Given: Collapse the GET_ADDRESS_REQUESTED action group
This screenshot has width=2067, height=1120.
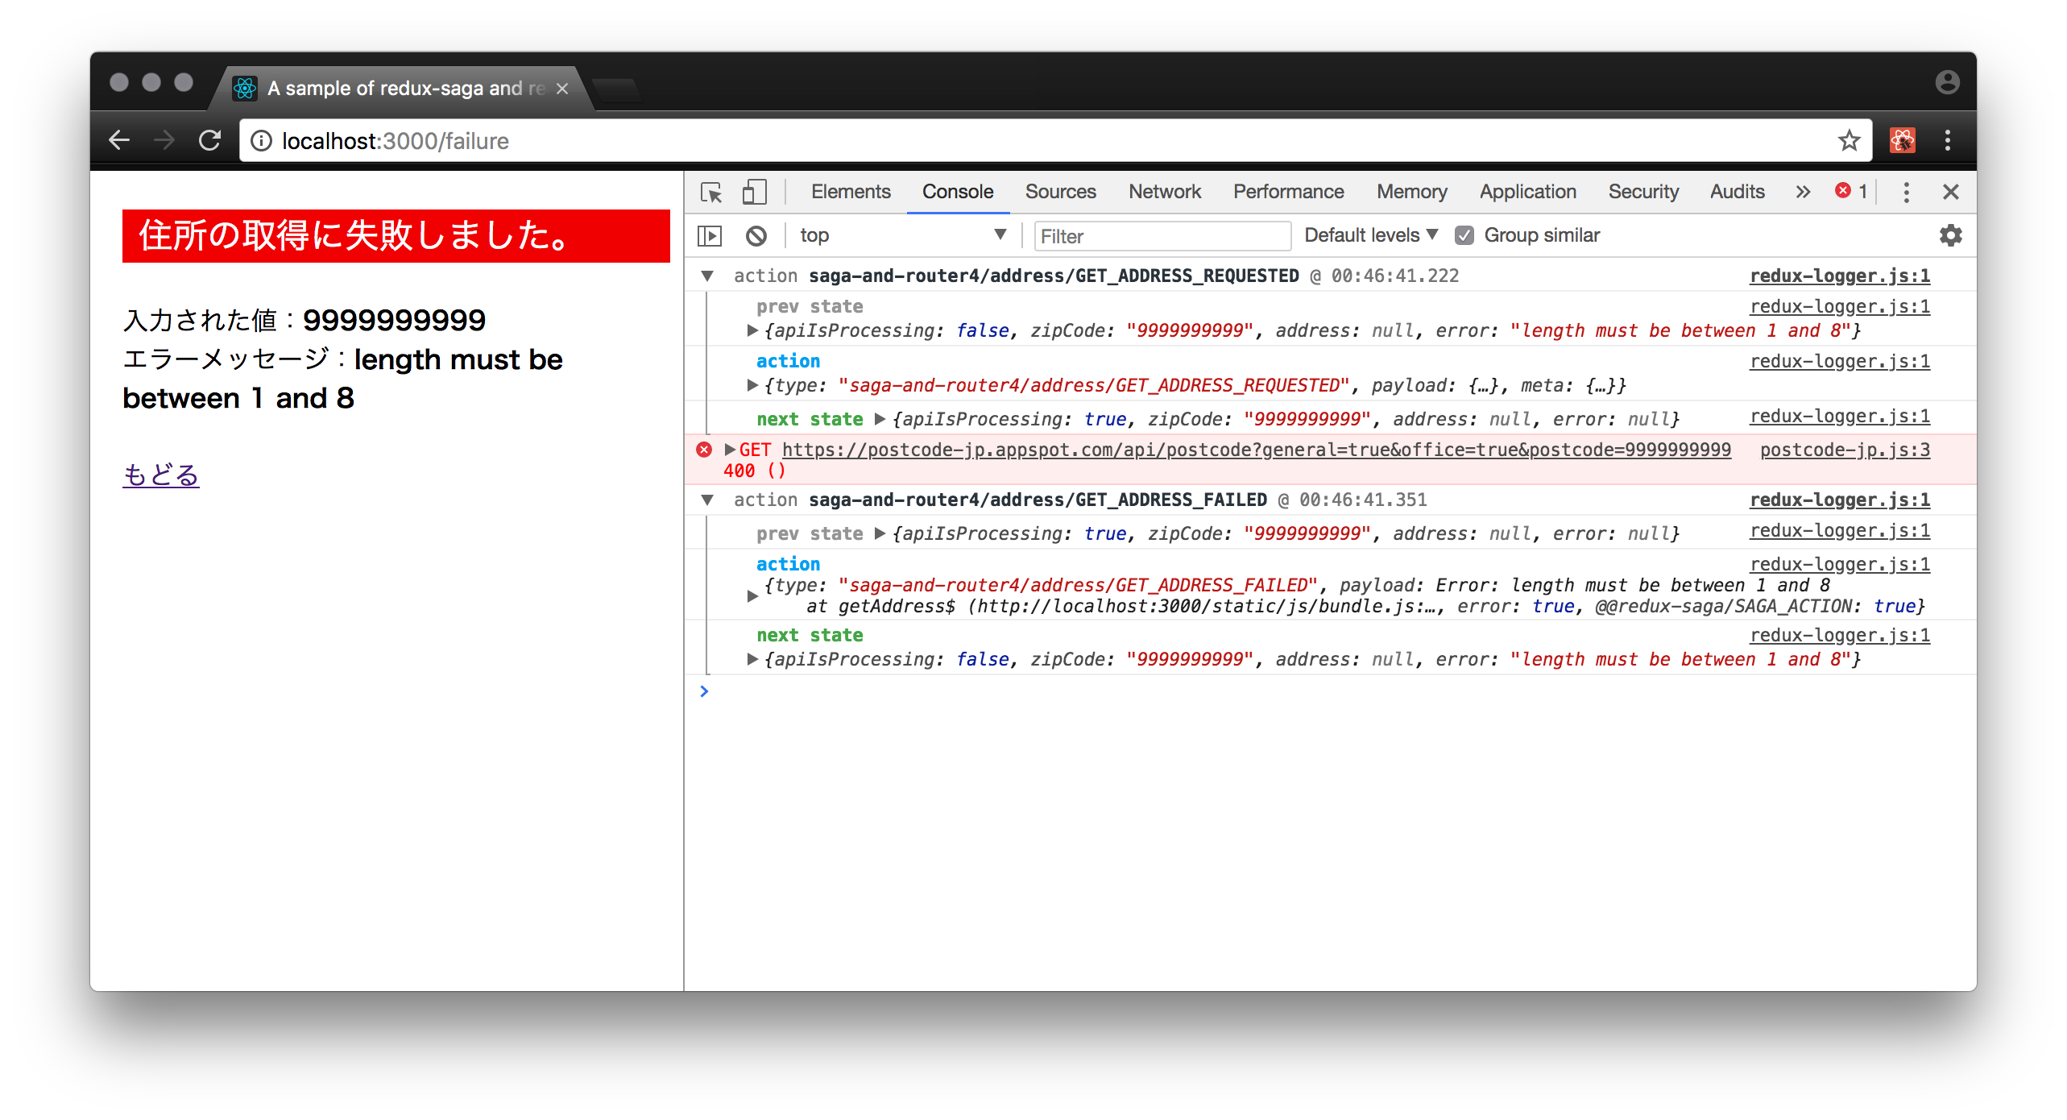Looking at the screenshot, I should 707,276.
